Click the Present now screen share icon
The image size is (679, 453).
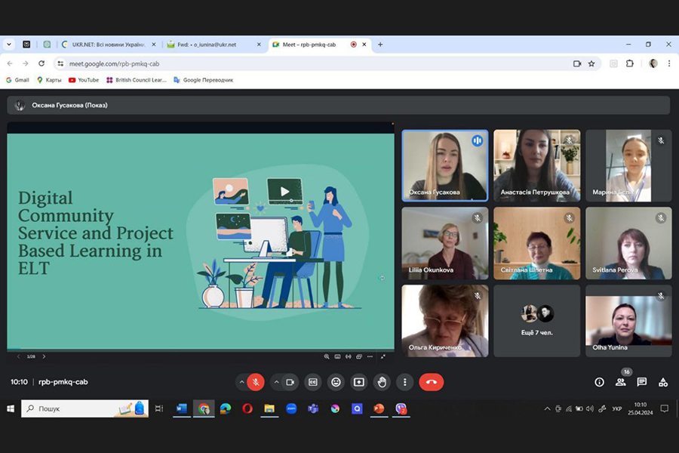coord(358,382)
